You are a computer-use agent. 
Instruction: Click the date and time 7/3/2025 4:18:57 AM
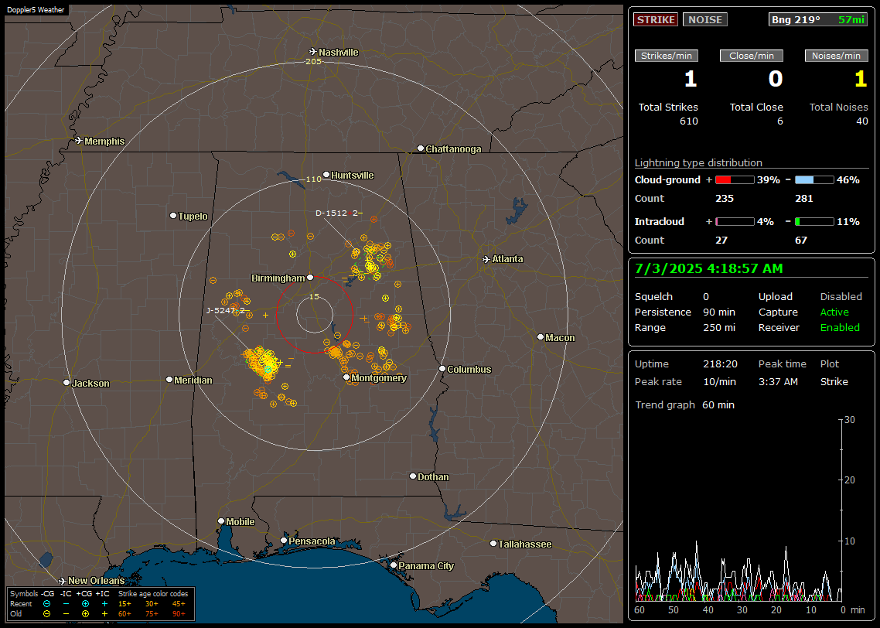[x=708, y=268]
